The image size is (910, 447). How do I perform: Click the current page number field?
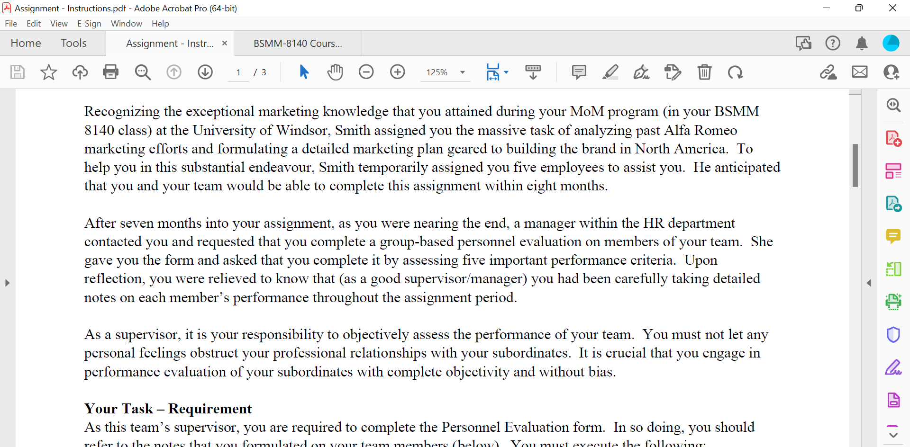tap(238, 72)
